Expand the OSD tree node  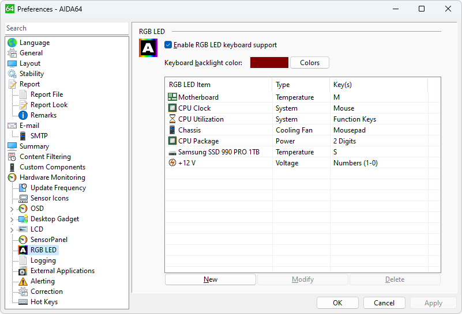[12, 209]
